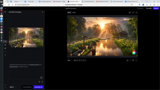Open a new browser tab with plus
160x90 pixels.
coord(140,1)
